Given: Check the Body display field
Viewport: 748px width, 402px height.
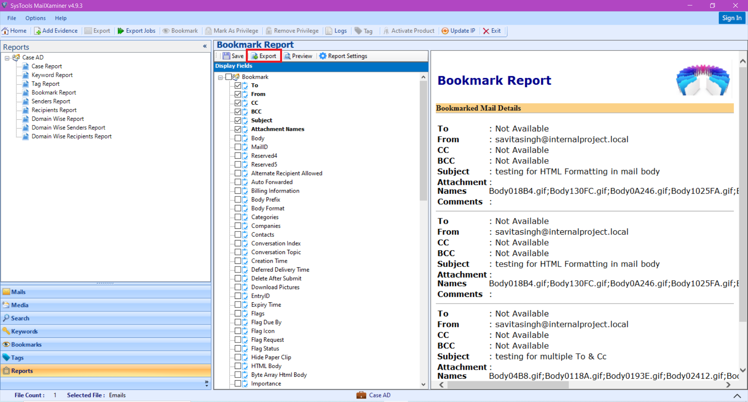Looking at the screenshot, I should 238,138.
